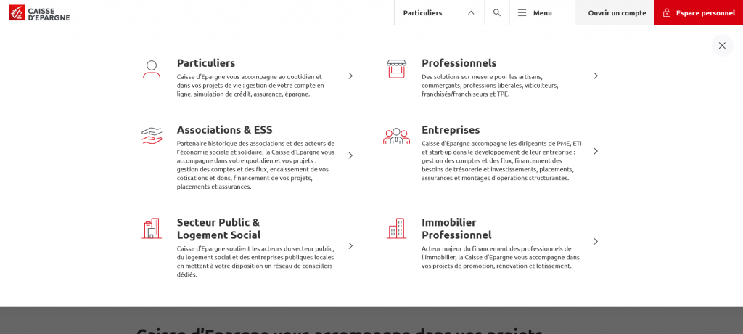Expand the Associations & ESS arrow
This screenshot has height=334, width=743.
pyautogui.click(x=350, y=155)
